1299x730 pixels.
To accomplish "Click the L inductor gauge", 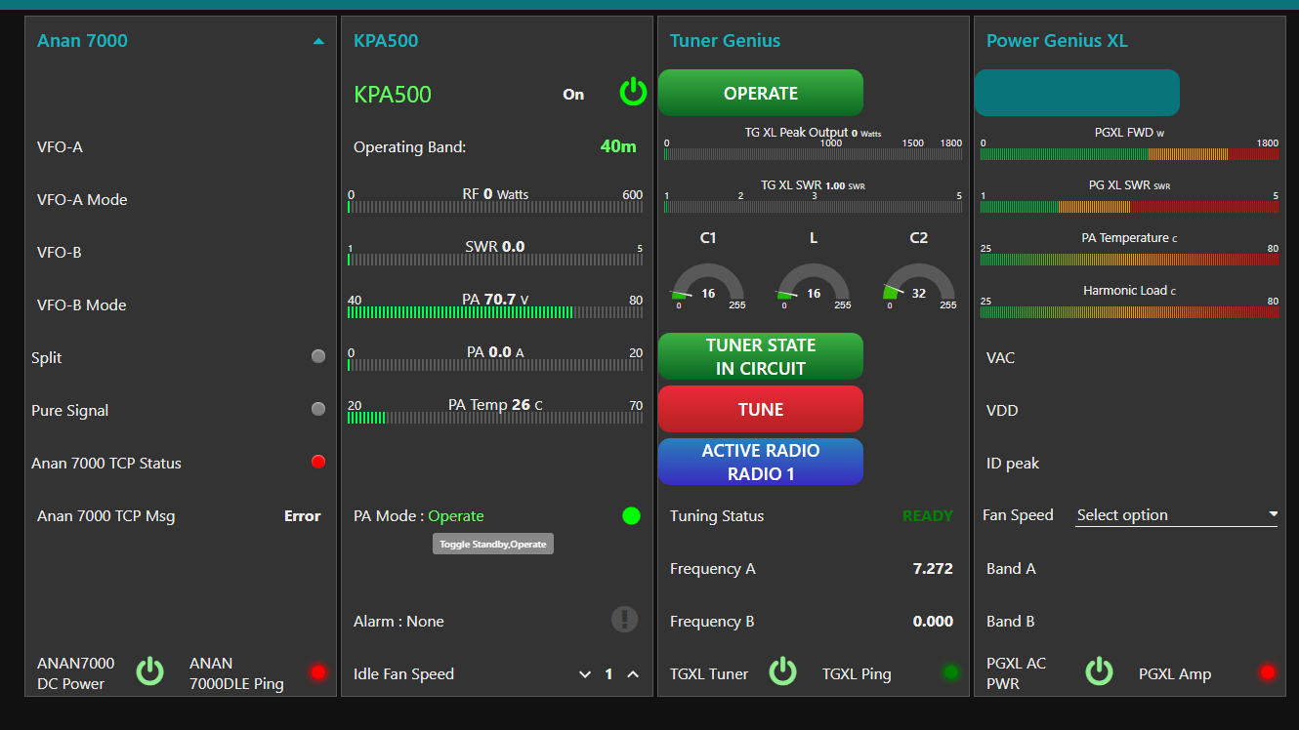I will 814,286.
